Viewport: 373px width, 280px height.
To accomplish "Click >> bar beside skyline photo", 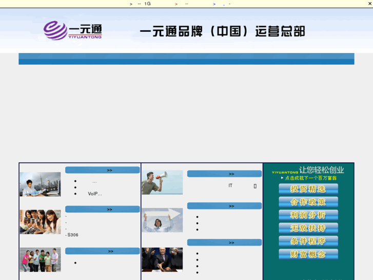I will (x=103, y=170).
